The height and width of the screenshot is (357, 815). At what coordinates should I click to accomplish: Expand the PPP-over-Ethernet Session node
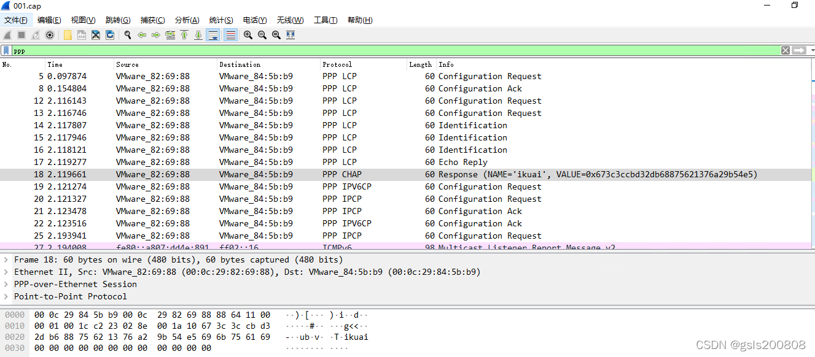7,284
